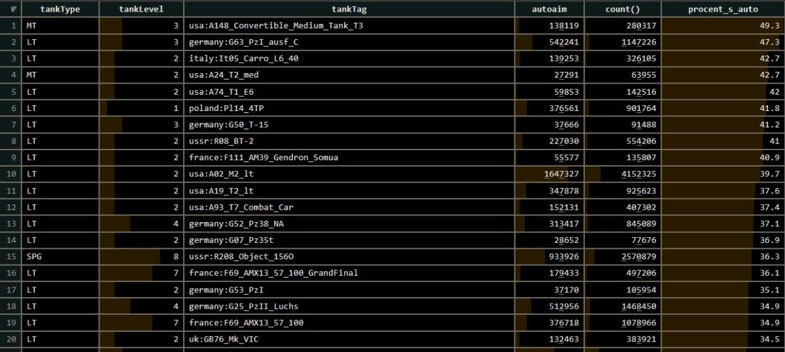Select the count() column header

click(621, 9)
